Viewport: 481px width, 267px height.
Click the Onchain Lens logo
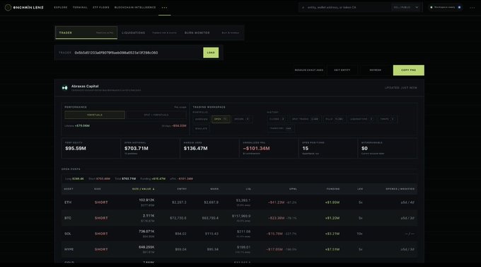tap(24, 7)
